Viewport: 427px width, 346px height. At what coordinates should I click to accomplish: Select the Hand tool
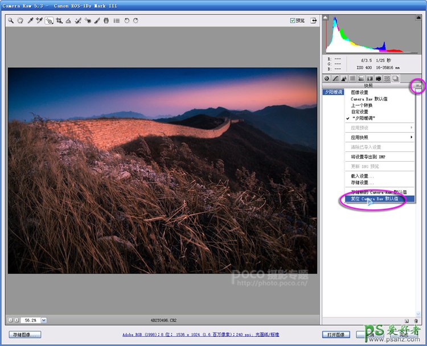pos(20,20)
